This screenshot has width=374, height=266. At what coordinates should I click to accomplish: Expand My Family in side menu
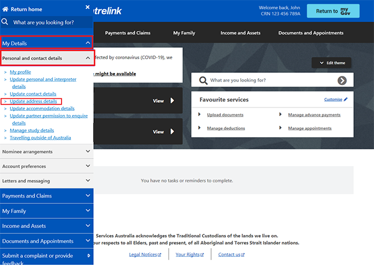click(47, 211)
